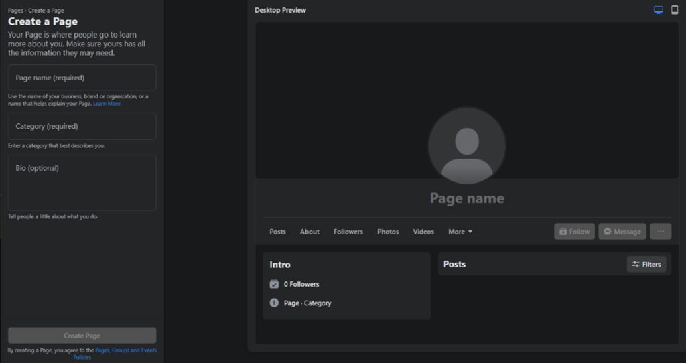Expand the More dropdown in page tabs

coord(460,232)
